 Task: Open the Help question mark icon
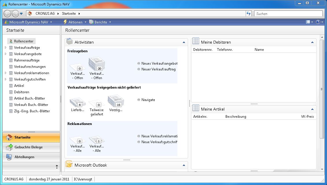coord(319,22)
